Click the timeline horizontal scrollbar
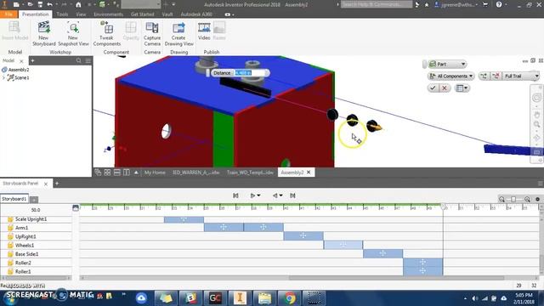 [397, 278]
